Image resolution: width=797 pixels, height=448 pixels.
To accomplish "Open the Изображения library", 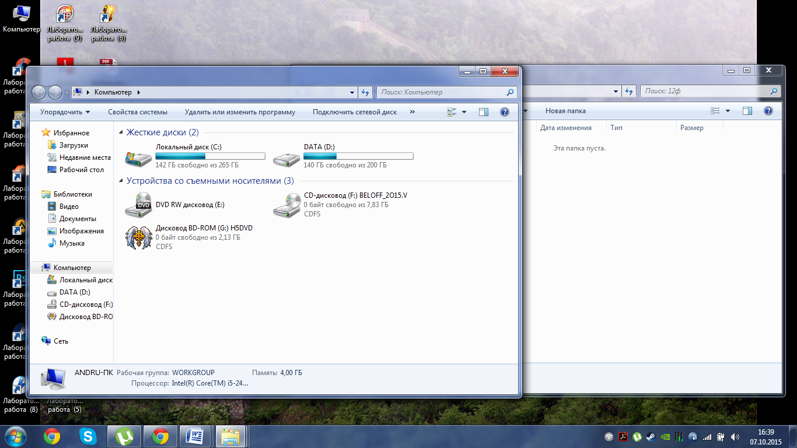I will click(81, 231).
